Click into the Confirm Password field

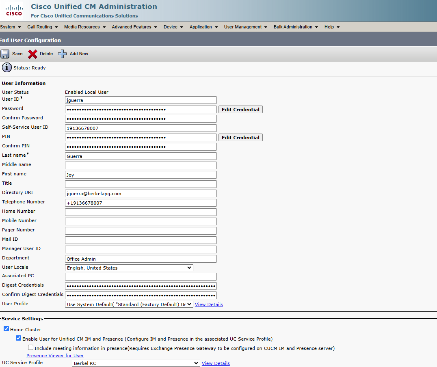pos(141,119)
